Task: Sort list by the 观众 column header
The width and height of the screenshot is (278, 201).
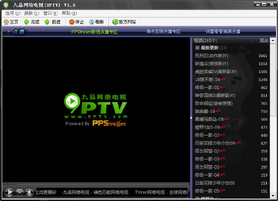Action: 264,41
